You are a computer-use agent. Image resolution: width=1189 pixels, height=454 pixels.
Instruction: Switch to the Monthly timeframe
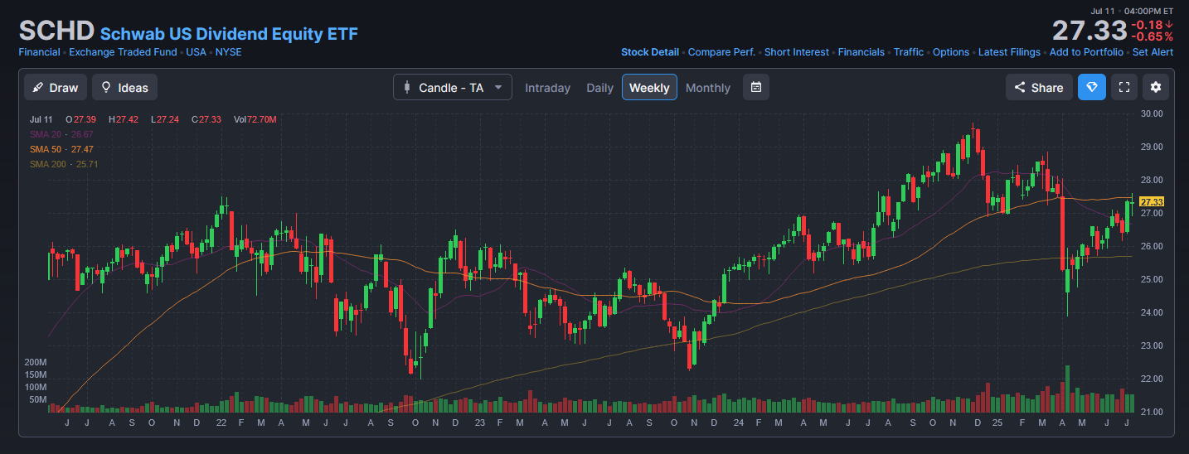[x=708, y=88]
